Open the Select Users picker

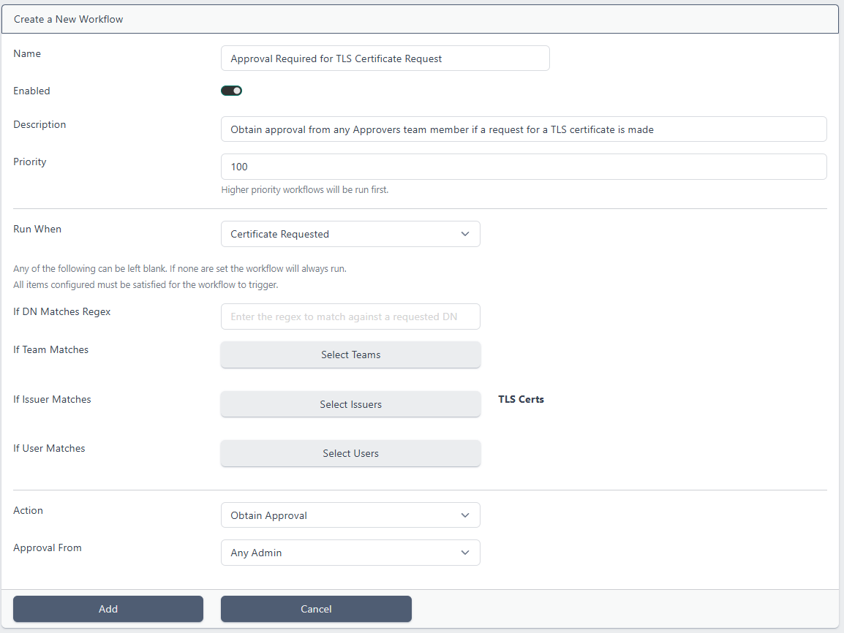[350, 453]
